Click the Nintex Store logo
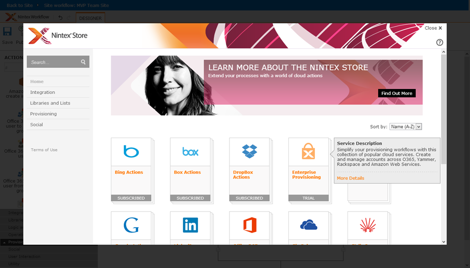This screenshot has height=268, width=470. (x=58, y=36)
